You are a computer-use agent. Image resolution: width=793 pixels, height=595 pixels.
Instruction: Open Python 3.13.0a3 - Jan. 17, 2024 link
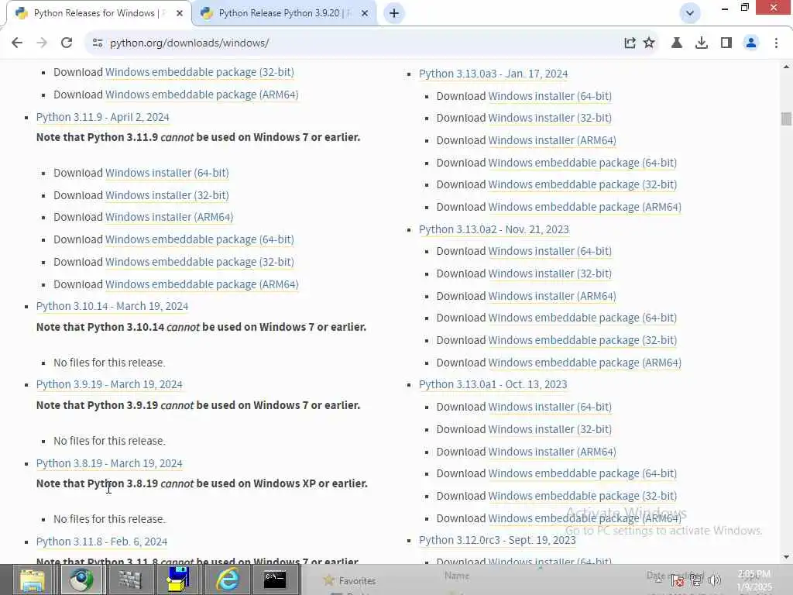[493, 74]
